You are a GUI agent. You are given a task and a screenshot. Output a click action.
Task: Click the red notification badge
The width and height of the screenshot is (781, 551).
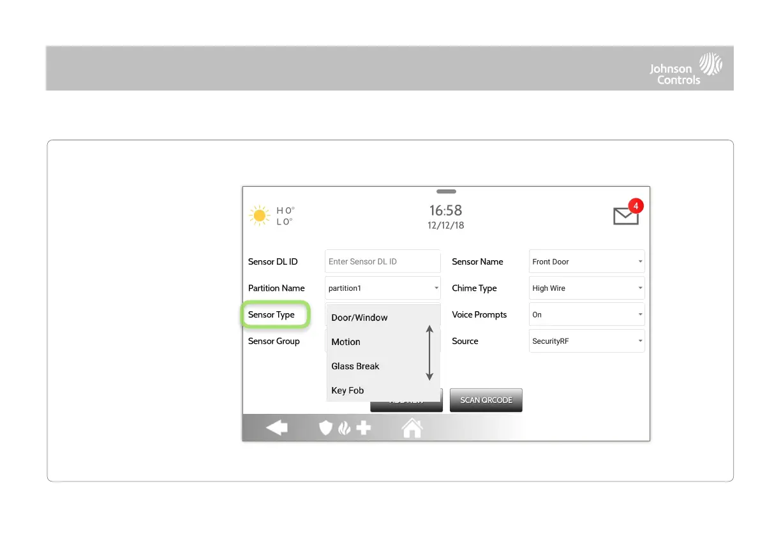[636, 206]
